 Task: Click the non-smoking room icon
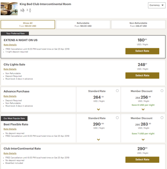[22, 10]
